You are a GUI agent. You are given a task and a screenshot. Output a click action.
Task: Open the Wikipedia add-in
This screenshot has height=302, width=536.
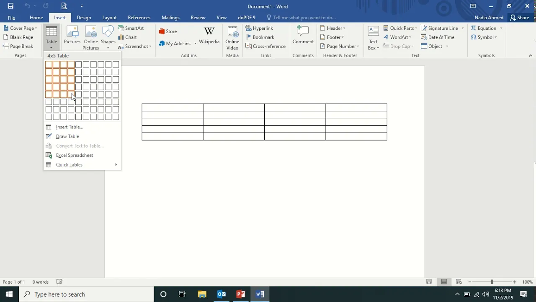pos(209,35)
